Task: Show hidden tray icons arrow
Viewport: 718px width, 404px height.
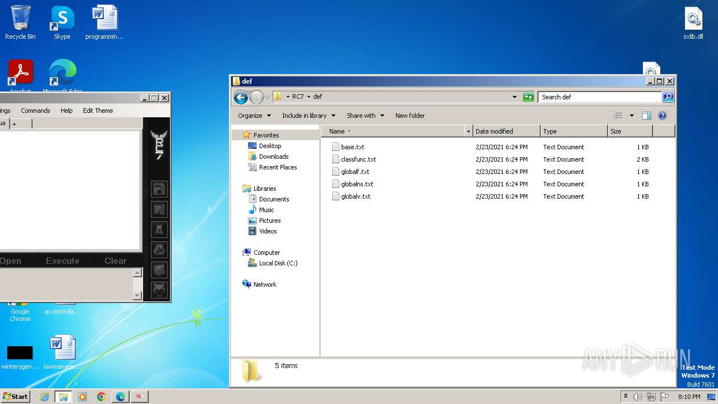Action: click(625, 397)
